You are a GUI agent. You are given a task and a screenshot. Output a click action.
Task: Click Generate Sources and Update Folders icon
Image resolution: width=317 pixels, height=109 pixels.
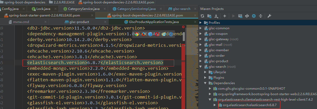209,16
